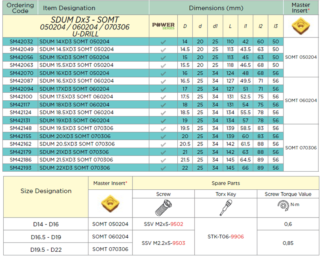
Task: Click the Power Series checkmark in the SM42193 row
Action: tap(163, 168)
